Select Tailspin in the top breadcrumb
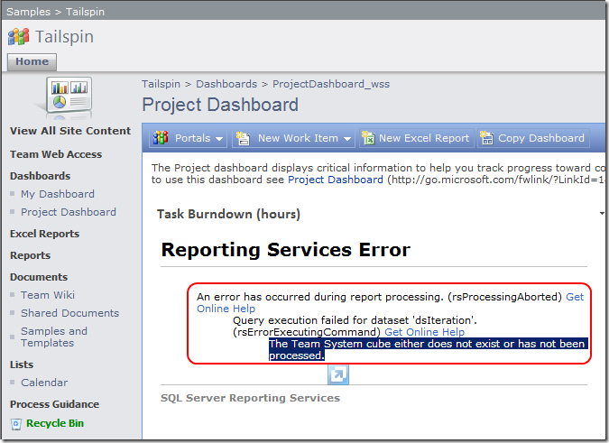Image resolution: width=609 pixels, height=443 pixels. pyautogui.click(x=85, y=12)
